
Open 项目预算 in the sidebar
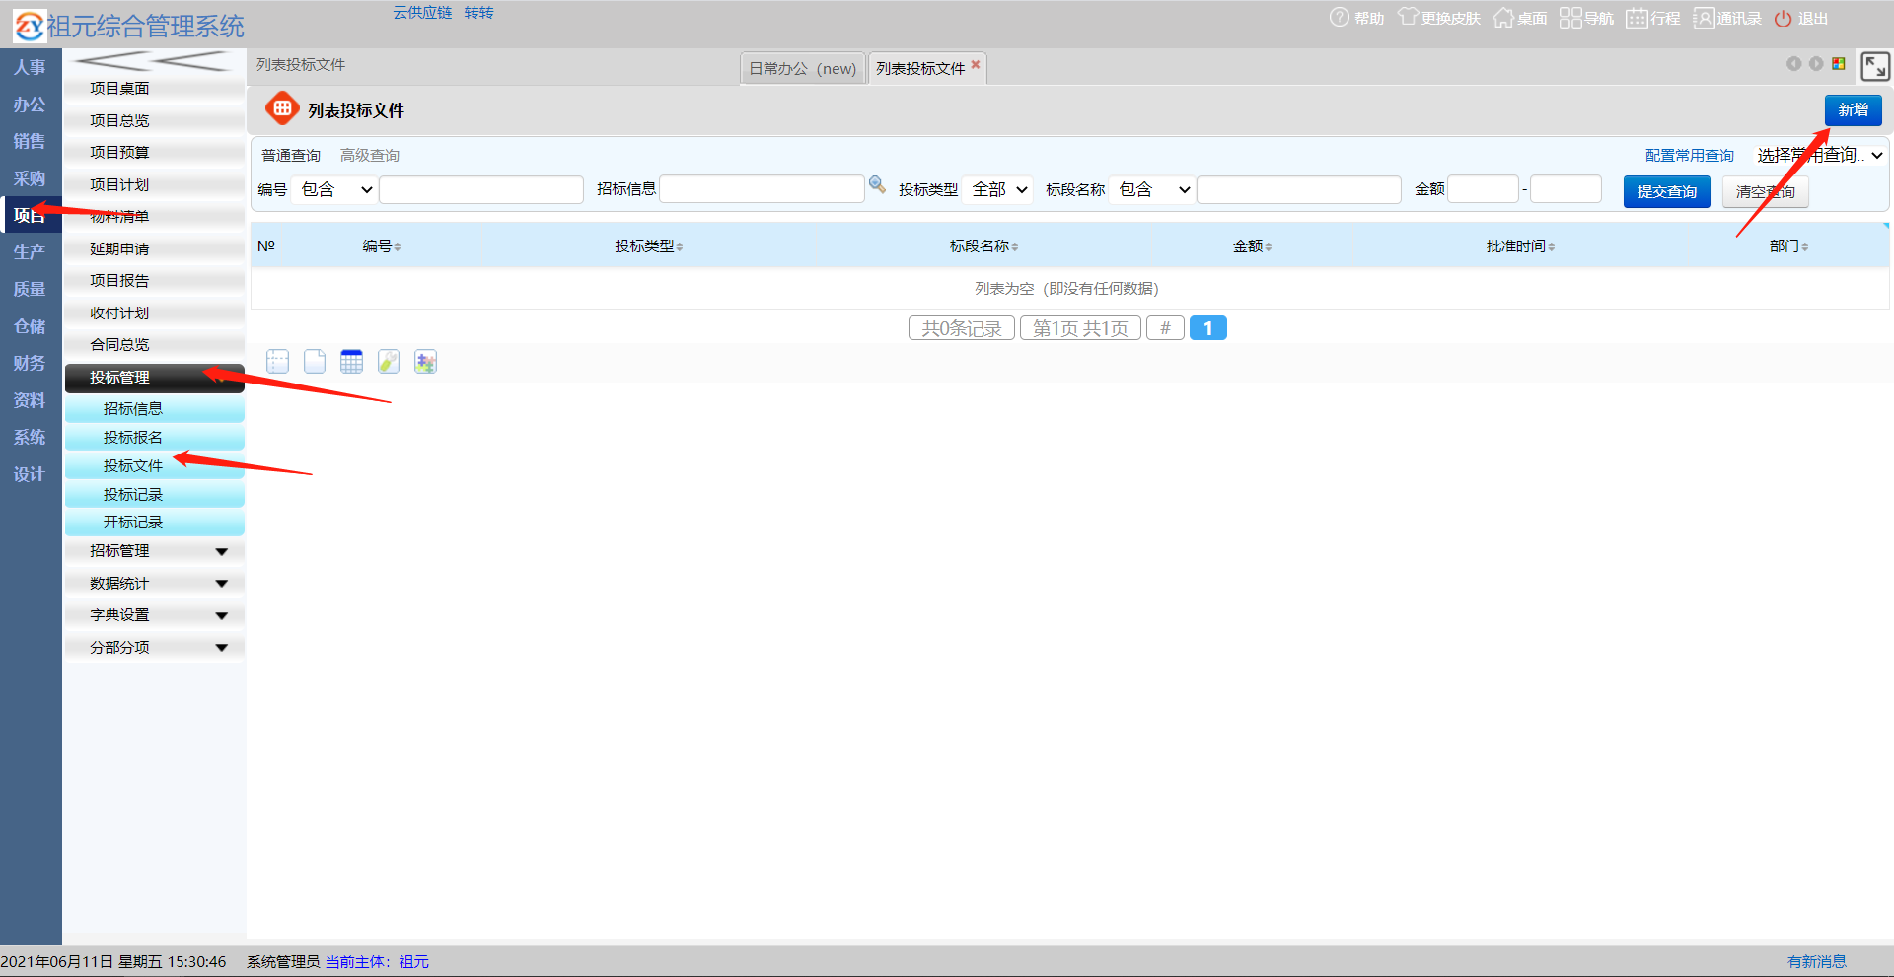(x=155, y=153)
